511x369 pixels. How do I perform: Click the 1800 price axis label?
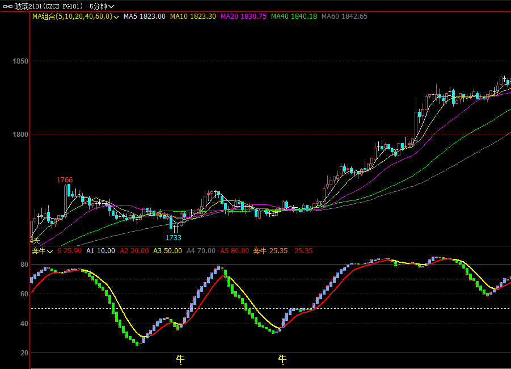[x=20, y=135]
